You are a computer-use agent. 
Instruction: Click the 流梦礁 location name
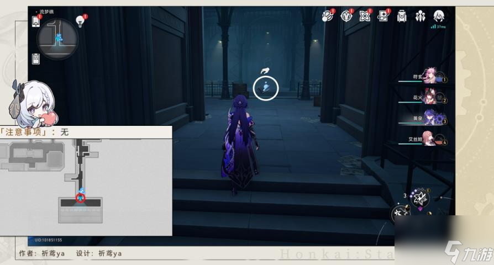click(x=47, y=12)
